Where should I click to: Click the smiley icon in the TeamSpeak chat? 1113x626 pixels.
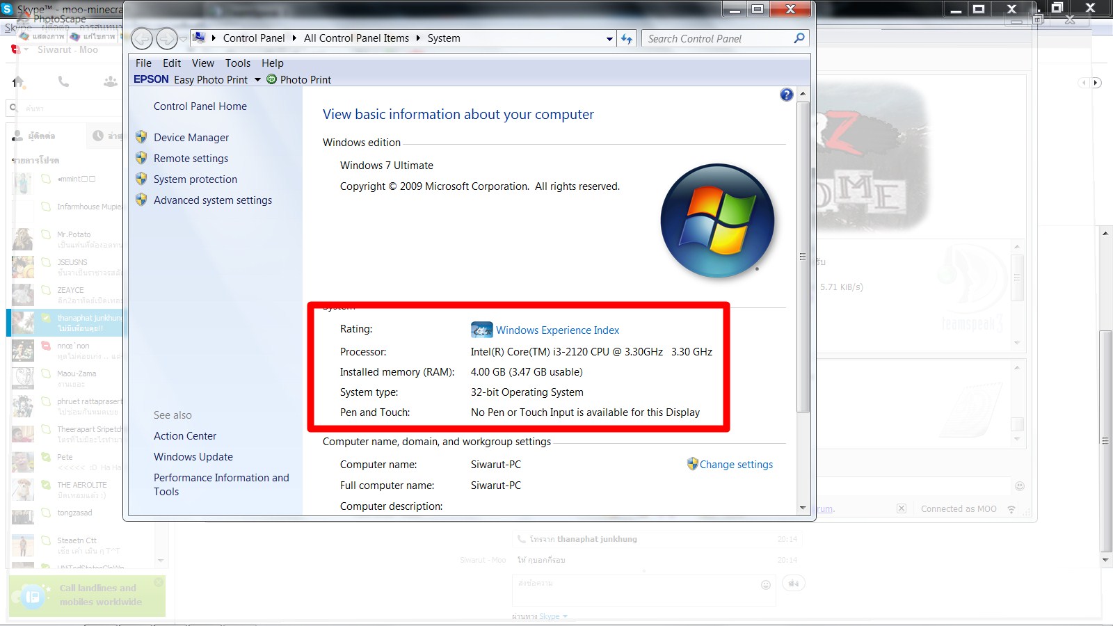[x=1020, y=486]
